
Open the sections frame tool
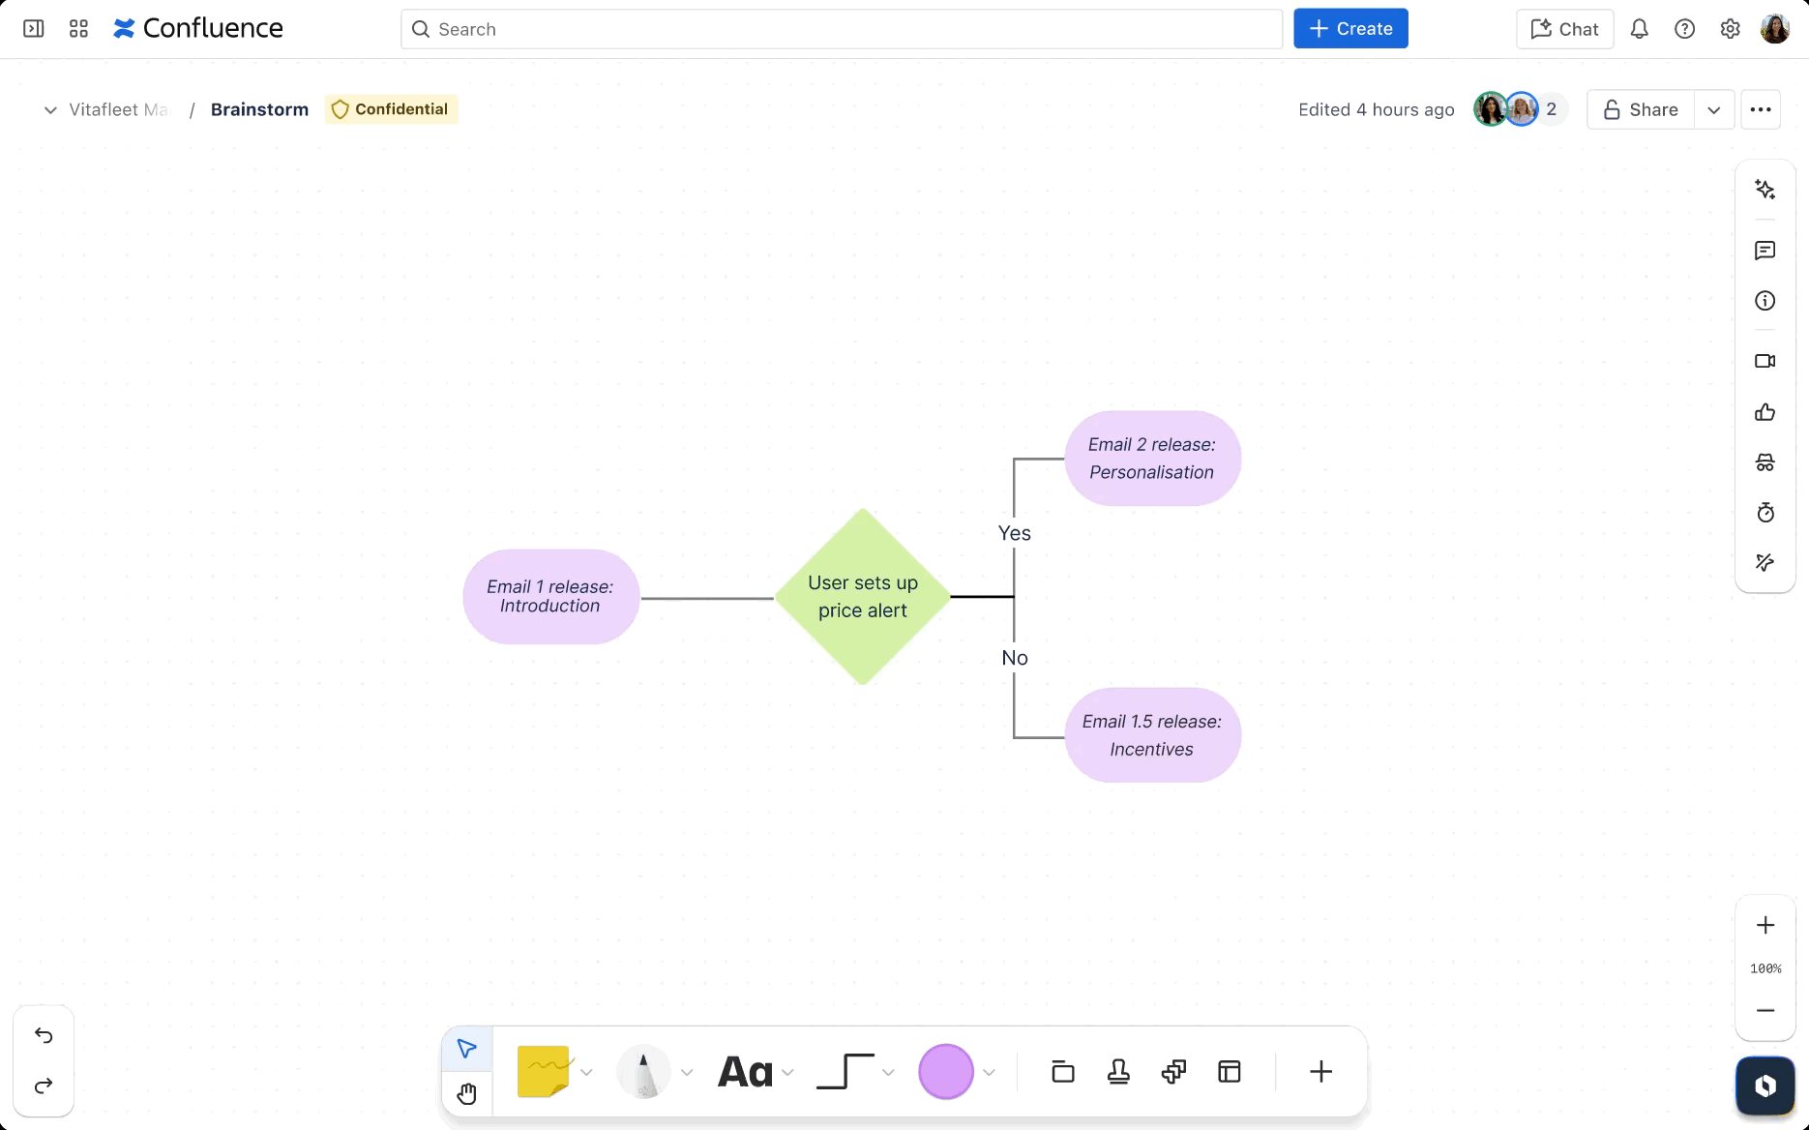(x=1063, y=1072)
